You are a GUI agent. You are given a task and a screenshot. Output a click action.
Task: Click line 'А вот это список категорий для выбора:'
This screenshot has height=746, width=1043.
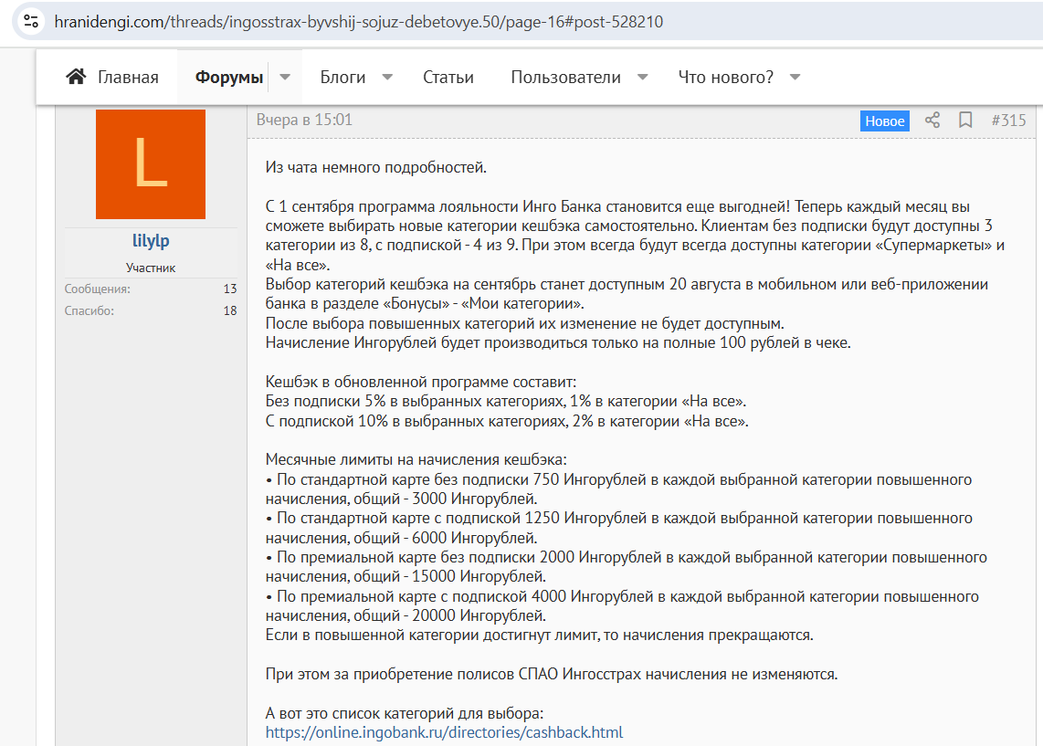coord(405,713)
